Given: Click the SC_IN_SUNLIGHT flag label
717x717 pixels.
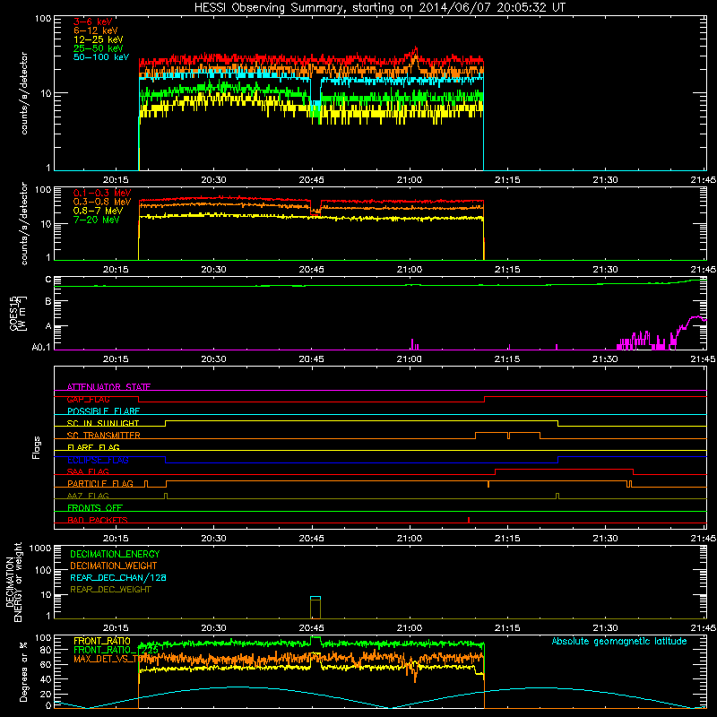Looking at the screenshot, I should 103,423.
